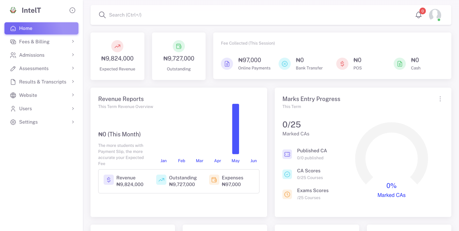The width and height of the screenshot is (459, 231).
Task: Click the IntelT logo crest
Action: pyautogui.click(x=13, y=10)
